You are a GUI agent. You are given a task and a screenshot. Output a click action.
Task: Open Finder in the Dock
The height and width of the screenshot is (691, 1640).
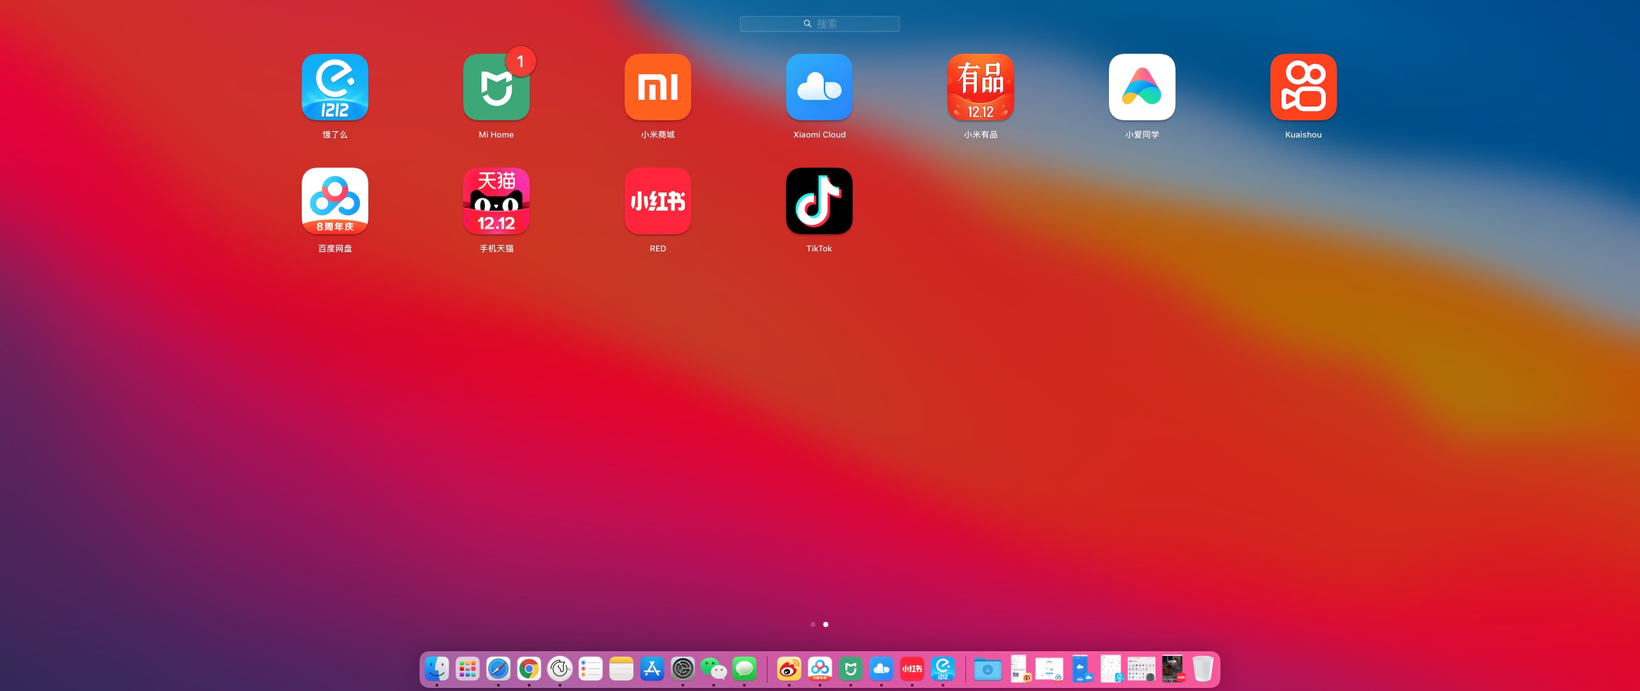click(x=437, y=669)
